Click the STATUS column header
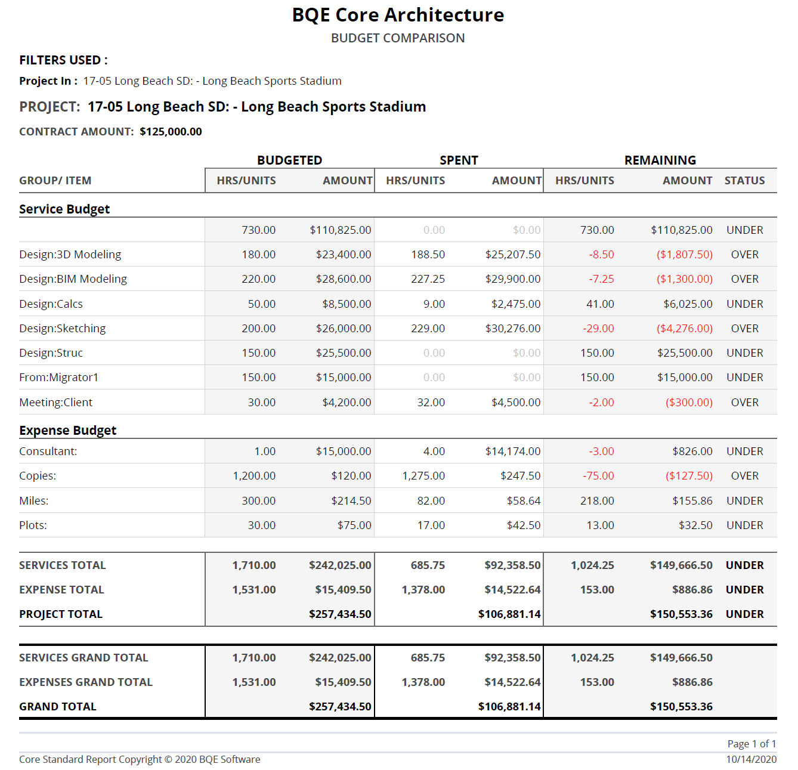Viewport: 798px width, 770px height. (x=744, y=181)
